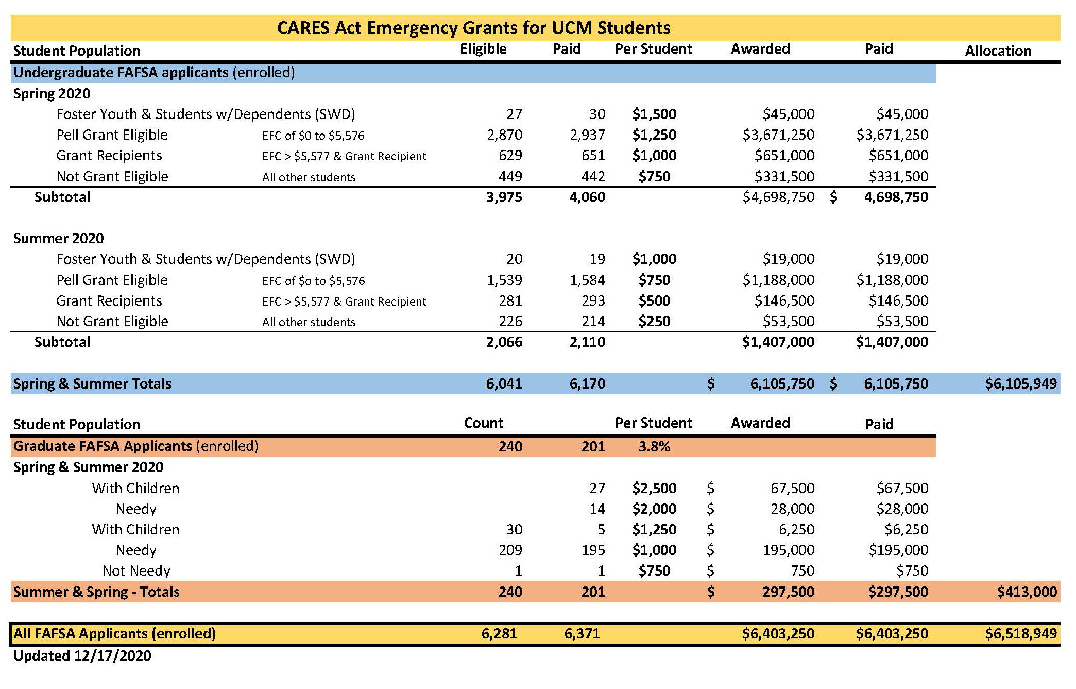Viewport: 1076px width, 689px height.
Task: Select the 'Undergraduate FAFSA applicants' section header
Action: tap(473, 73)
